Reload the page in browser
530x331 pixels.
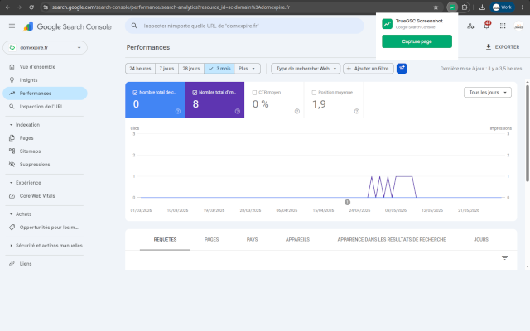pos(31,7)
